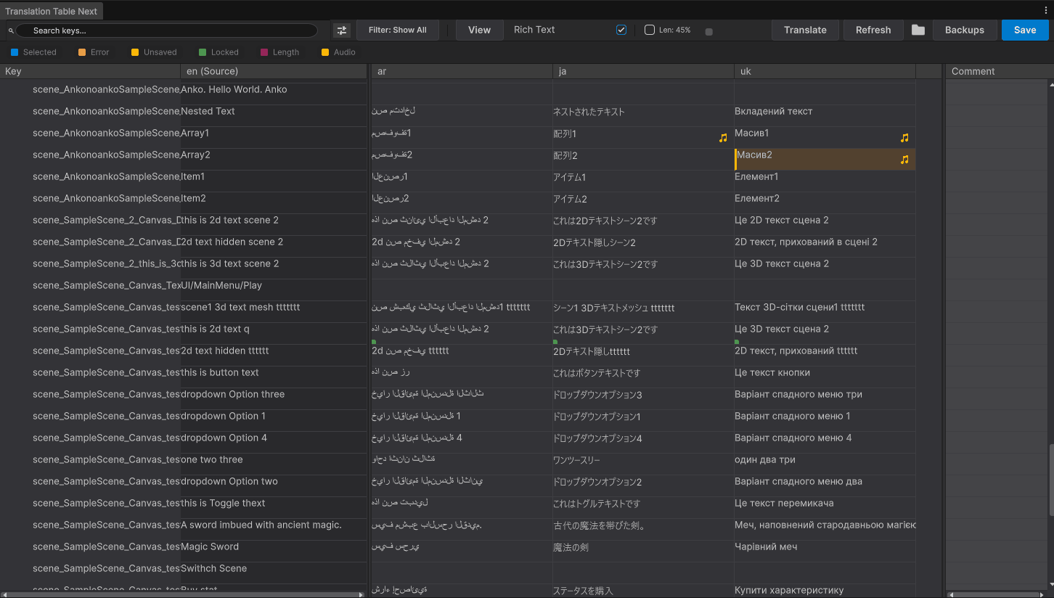Screen dimensions: 1054x598
Task: Click the audio note icon in Масив2 cell
Action: tap(904, 160)
